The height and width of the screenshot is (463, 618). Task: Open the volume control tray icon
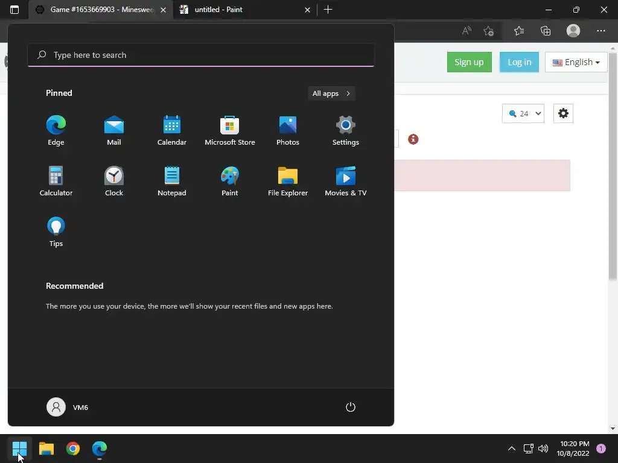[543, 449]
